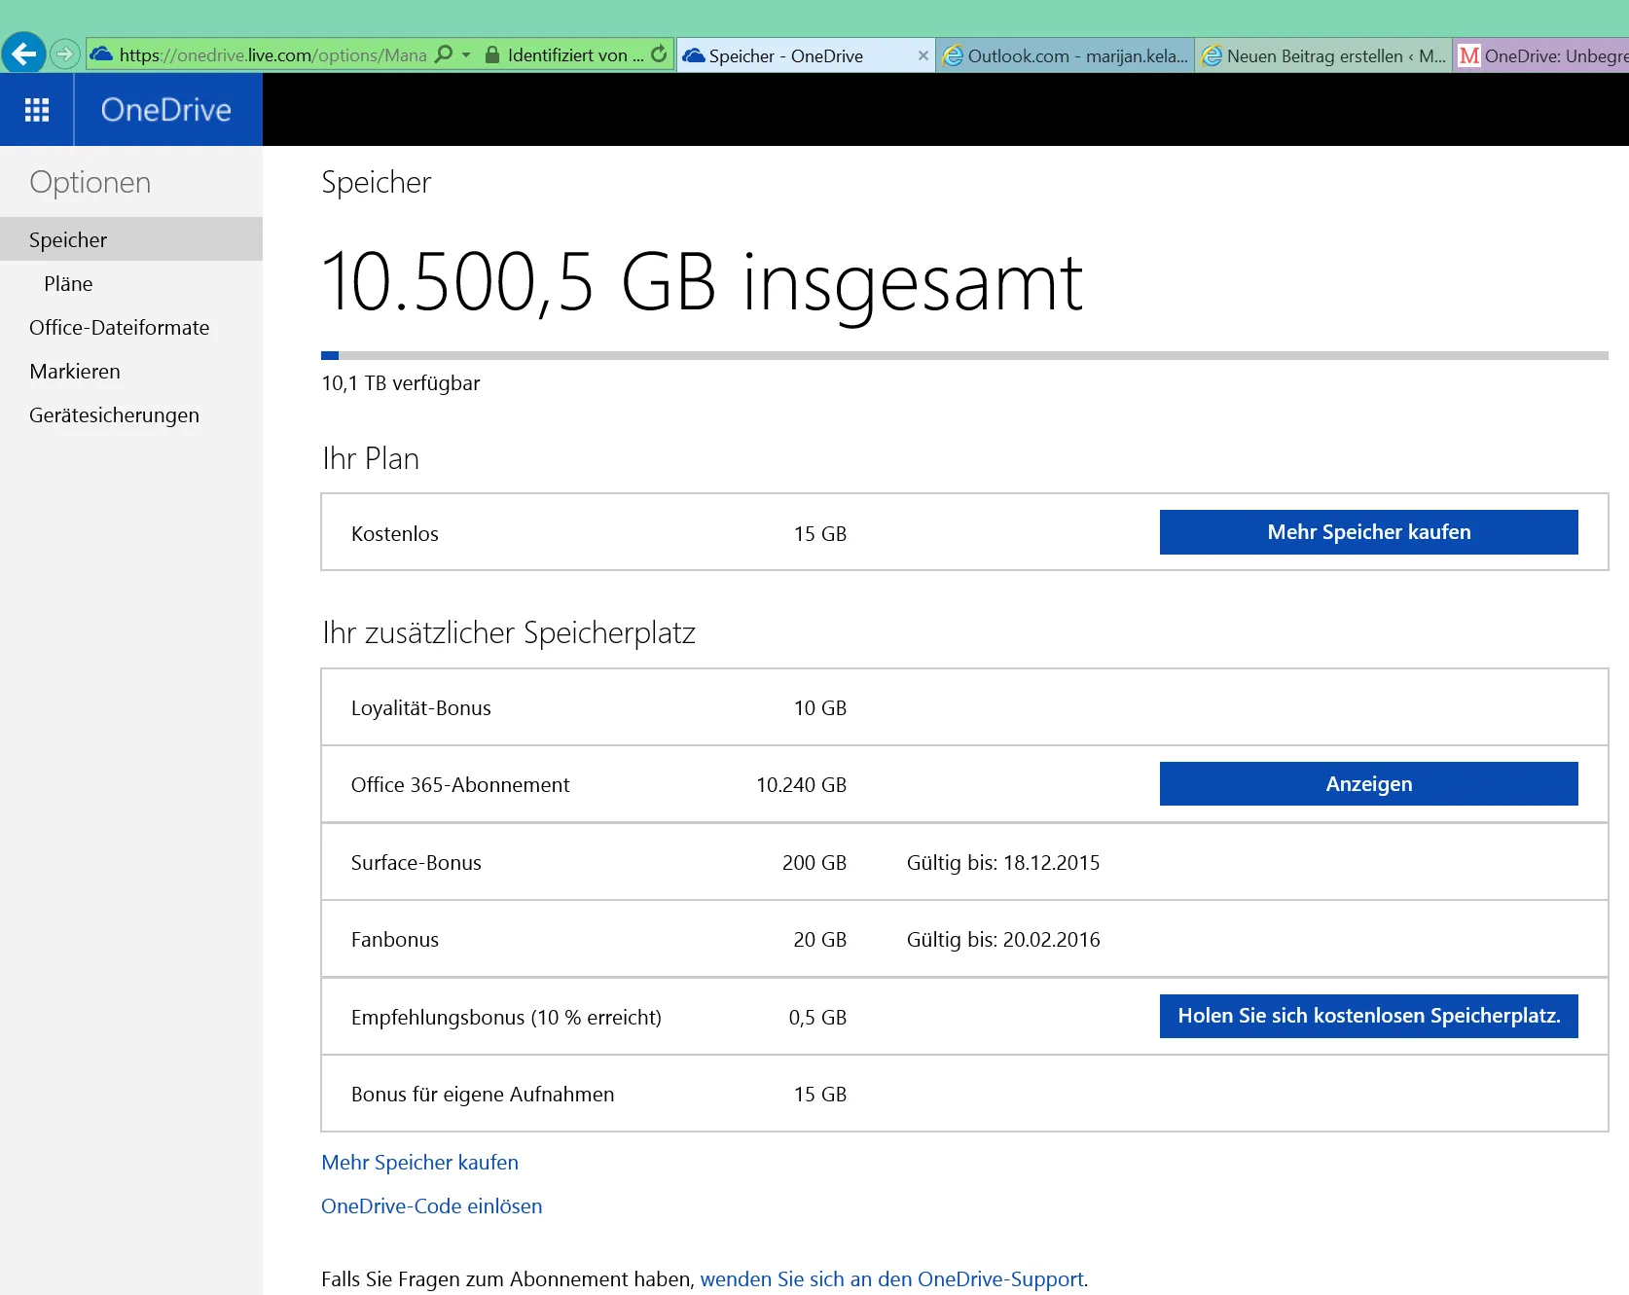Screen dimensions: 1629x1295
Task: Switch to the Neuen Beitrag erstellen tab
Action: [1325, 55]
